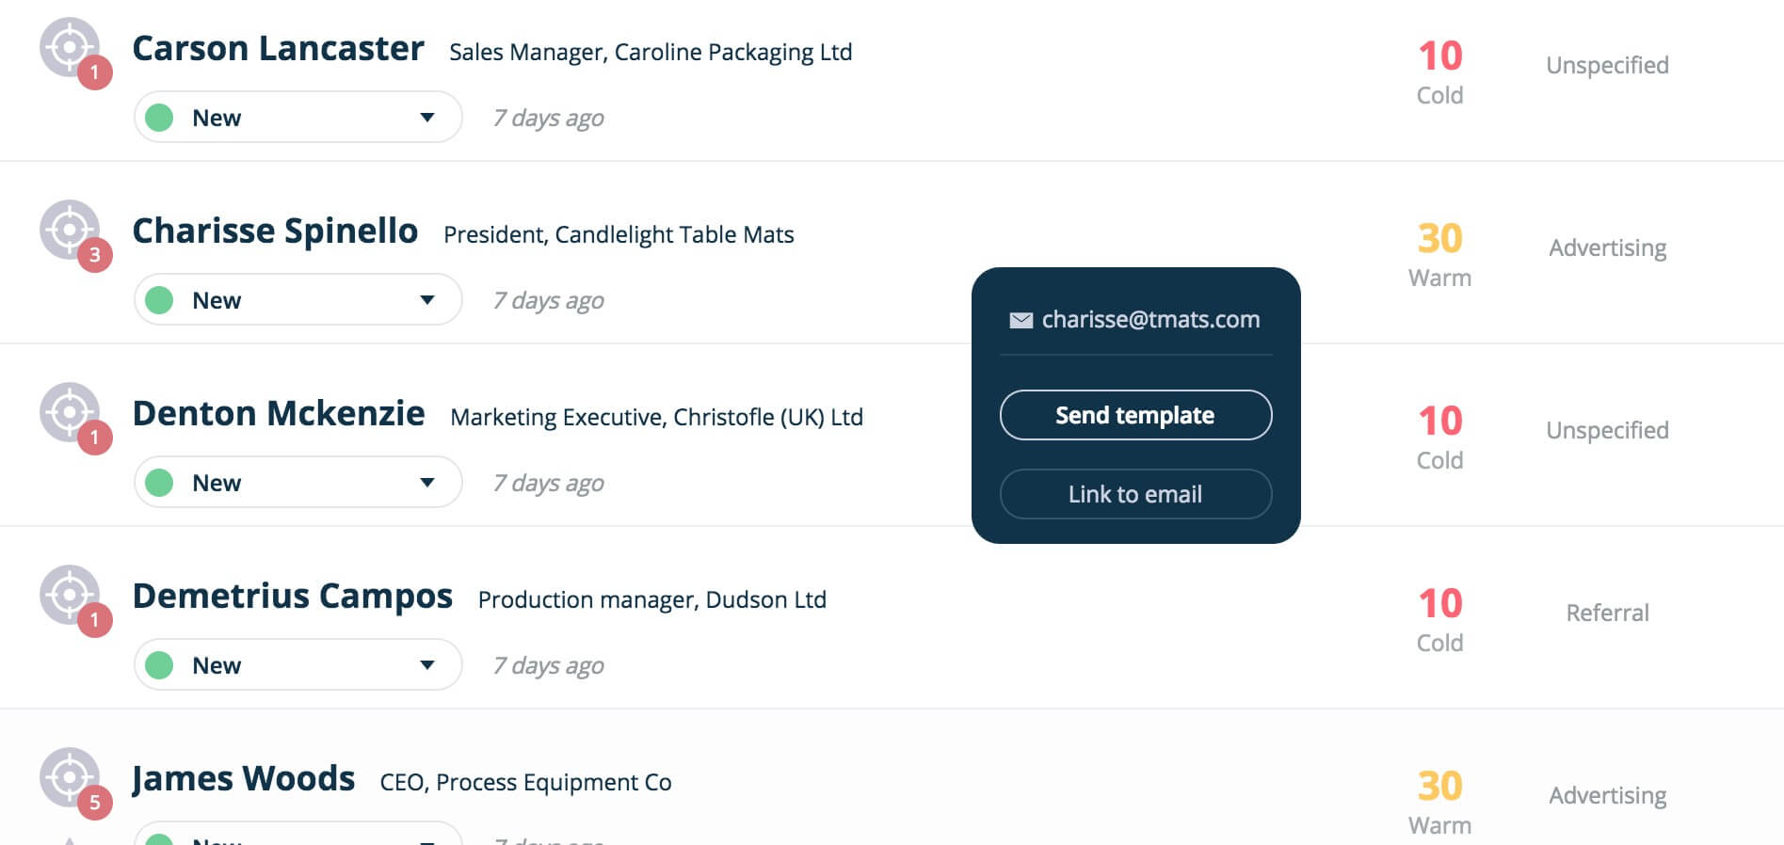Click the target icon beside Charisse Spinello
Screen dimensions: 1784x845
point(69,229)
